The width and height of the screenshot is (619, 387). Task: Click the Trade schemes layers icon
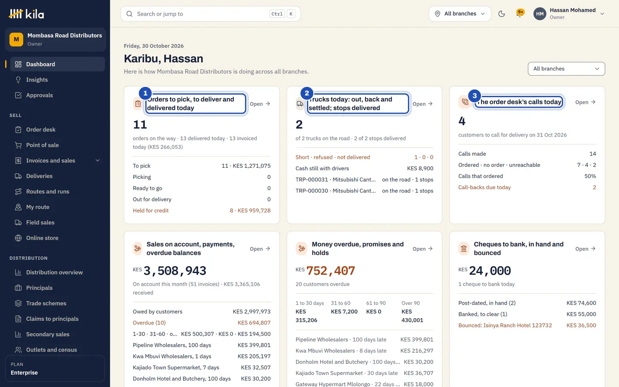click(x=18, y=303)
